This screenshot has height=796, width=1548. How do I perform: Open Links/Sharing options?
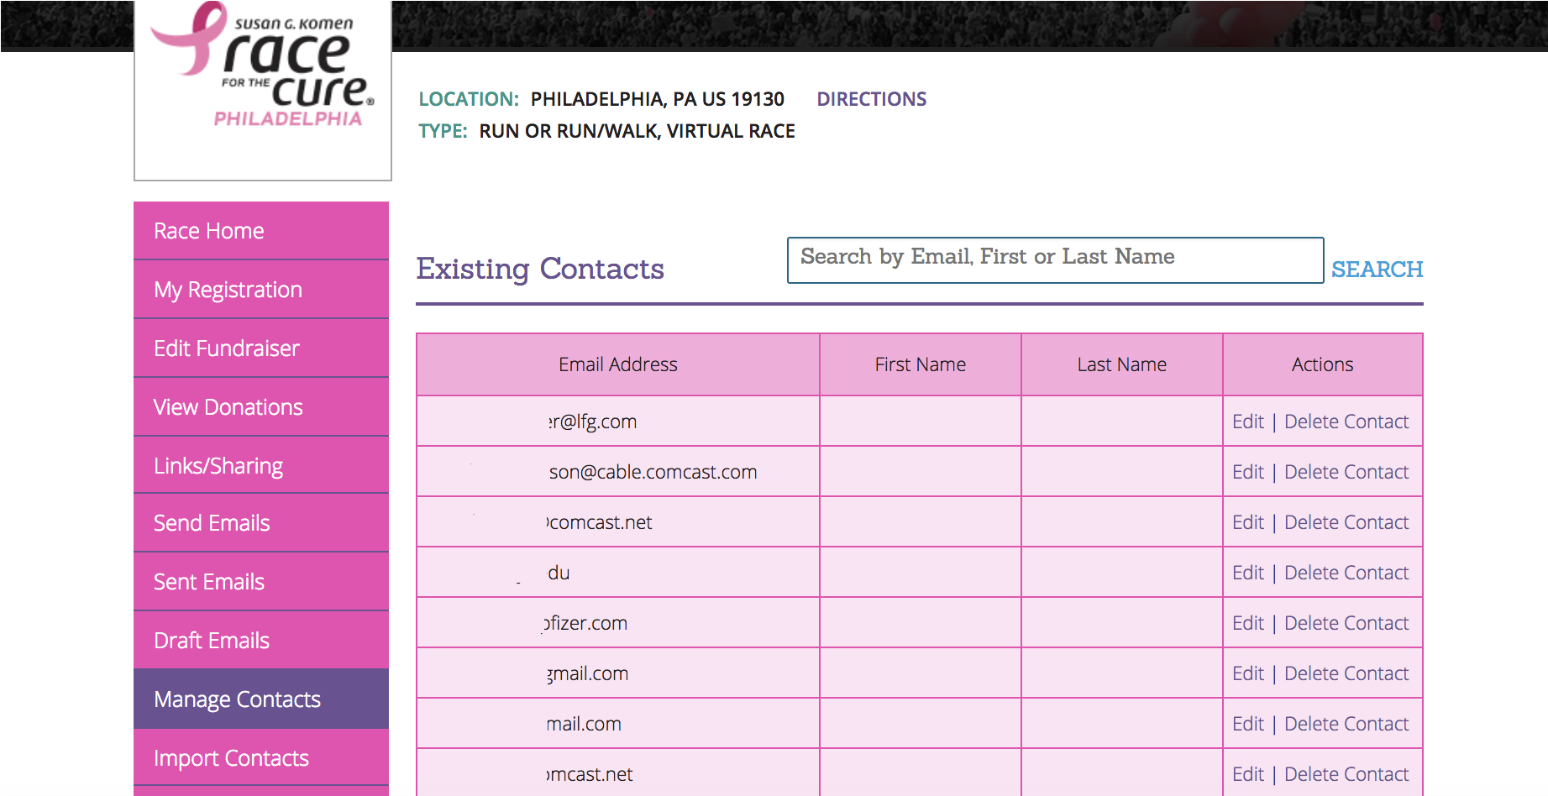(x=218, y=465)
